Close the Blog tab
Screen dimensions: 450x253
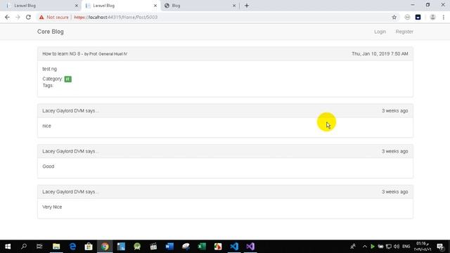click(234, 6)
